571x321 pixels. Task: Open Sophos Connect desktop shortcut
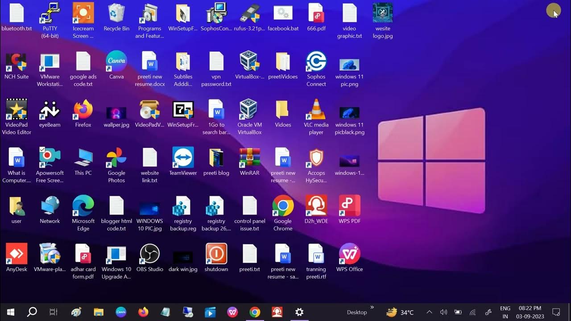tap(316, 62)
